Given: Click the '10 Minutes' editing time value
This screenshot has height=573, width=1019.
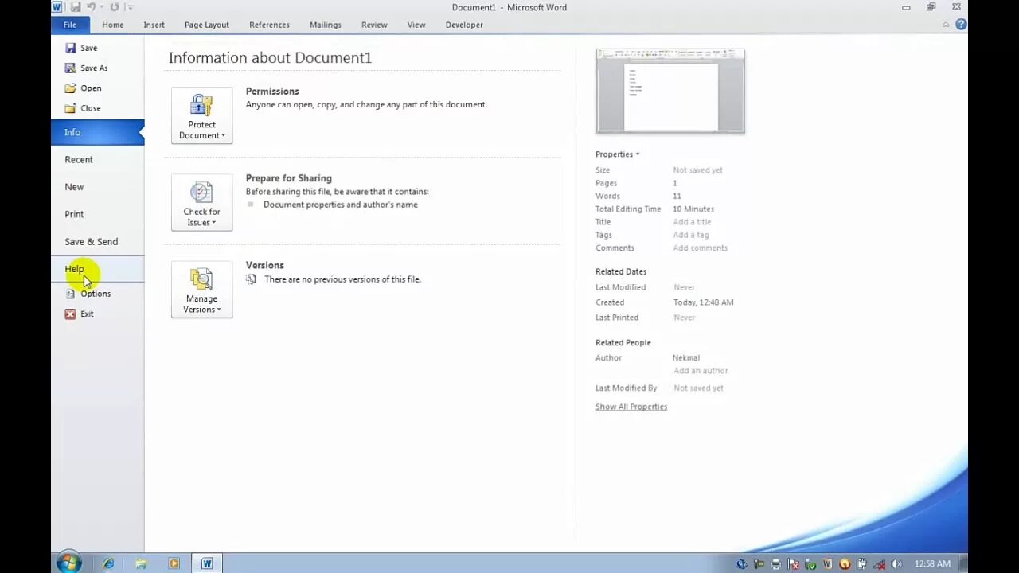Looking at the screenshot, I should [693, 209].
